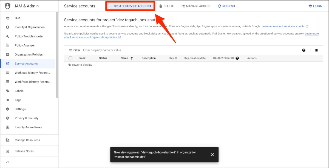The image size is (329, 168).
Task: Click the Settings gear icon
Action: (8, 109)
